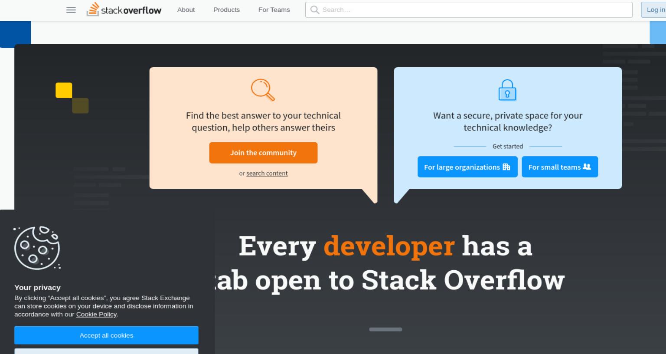Click the orange word "developer" in headline
This screenshot has width=666, height=354.
point(389,246)
